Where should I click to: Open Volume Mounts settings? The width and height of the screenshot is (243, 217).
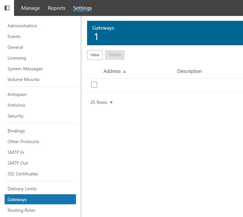pos(23,80)
